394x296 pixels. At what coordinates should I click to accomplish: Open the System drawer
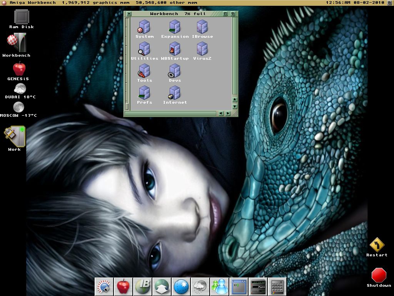(144, 27)
